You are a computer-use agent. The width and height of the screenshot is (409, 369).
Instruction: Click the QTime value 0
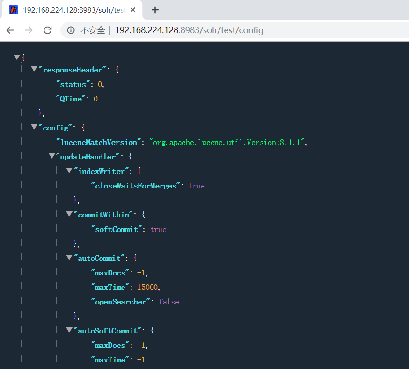pos(96,99)
